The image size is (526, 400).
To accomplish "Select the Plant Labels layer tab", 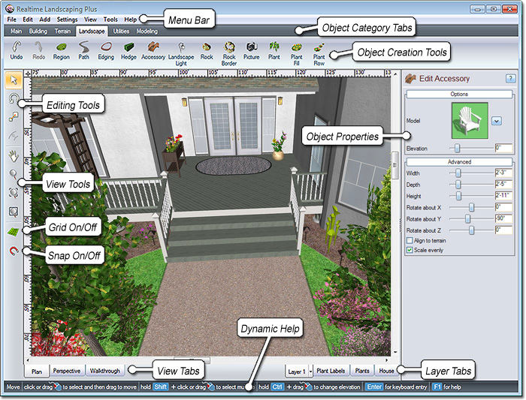I will coord(331,371).
